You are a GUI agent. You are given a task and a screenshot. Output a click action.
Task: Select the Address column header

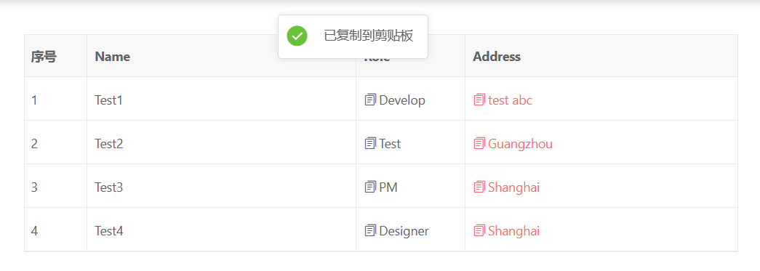[497, 57]
